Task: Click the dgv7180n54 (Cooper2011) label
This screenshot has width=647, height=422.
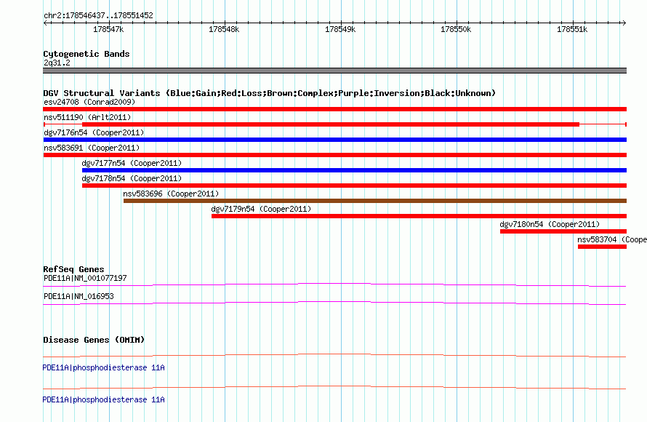Action: coord(550,224)
